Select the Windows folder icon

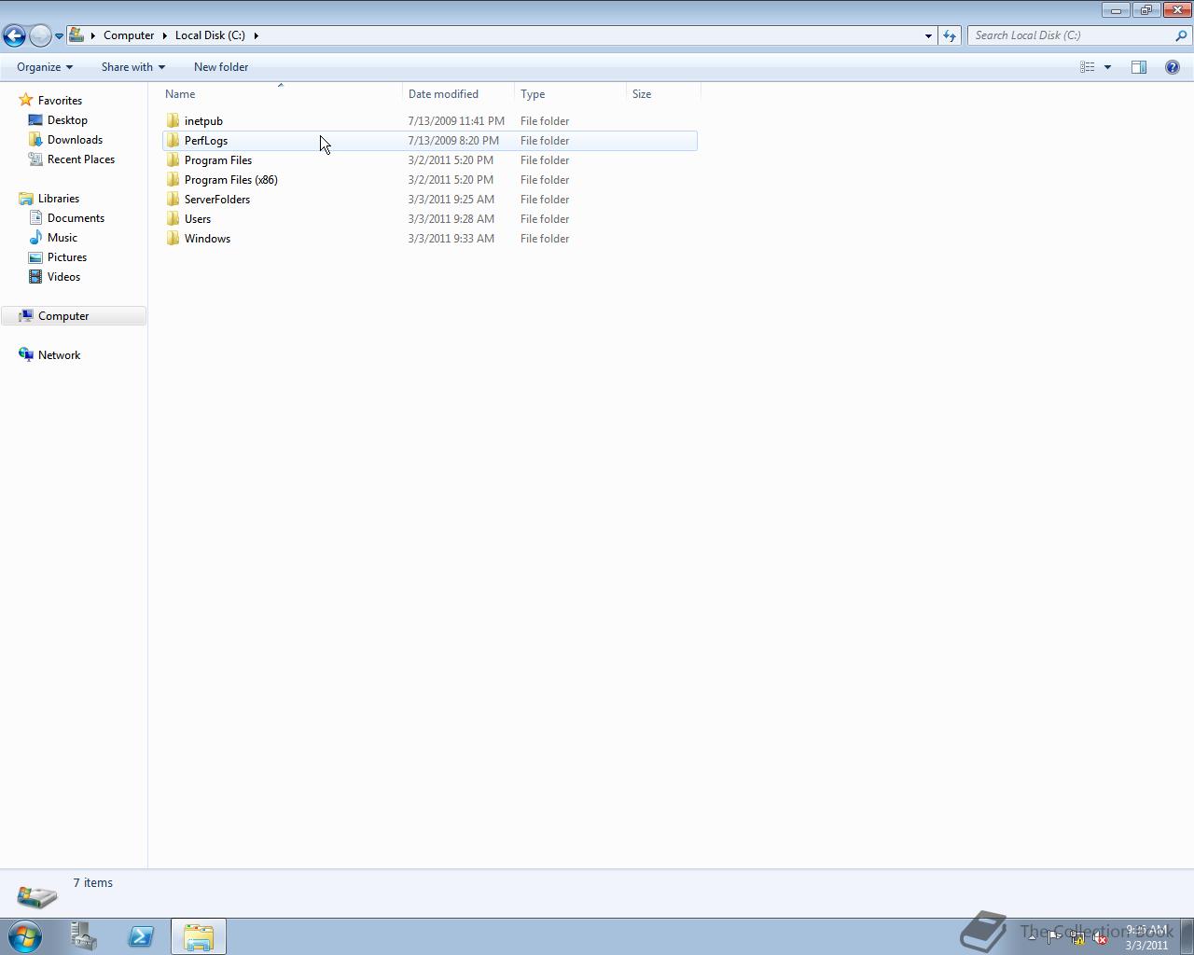pyautogui.click(x=173, y=239)
